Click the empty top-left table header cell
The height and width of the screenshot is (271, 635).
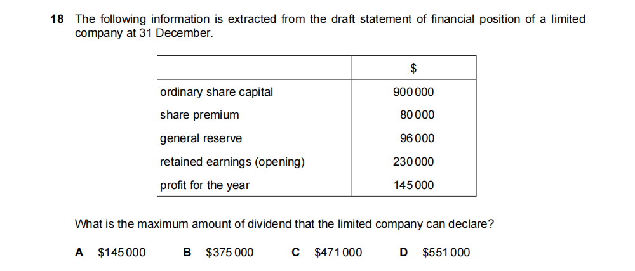pyautogui.click(x=254, y=67)
